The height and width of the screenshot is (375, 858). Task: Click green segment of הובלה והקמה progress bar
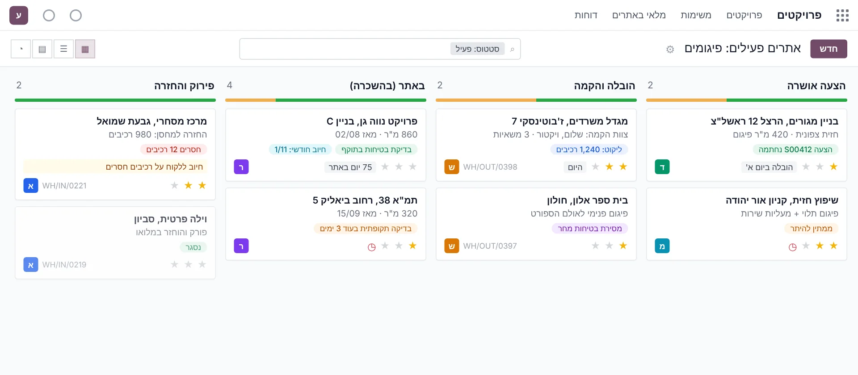click(586, 100)
